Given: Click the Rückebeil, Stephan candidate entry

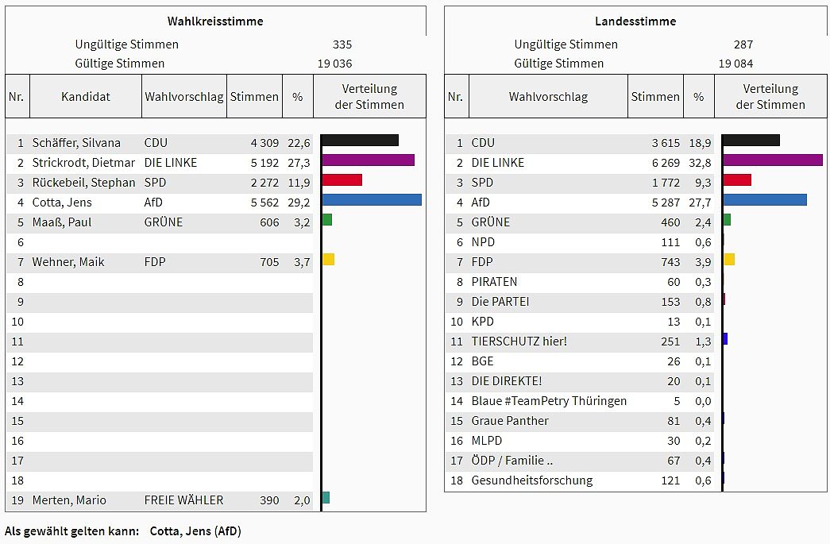Looking at the screenshot, I should pyautogui.click(x=83, y=183).
